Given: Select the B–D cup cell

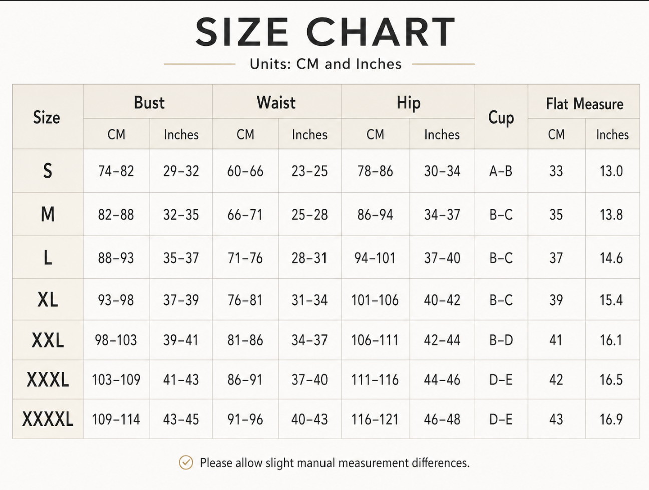Looking at the screenshot, I should coord(501,340).
